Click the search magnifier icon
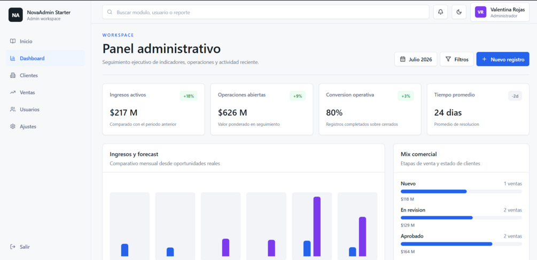Image resolution: width=537 pixels, height=260 pixels. 110,12
